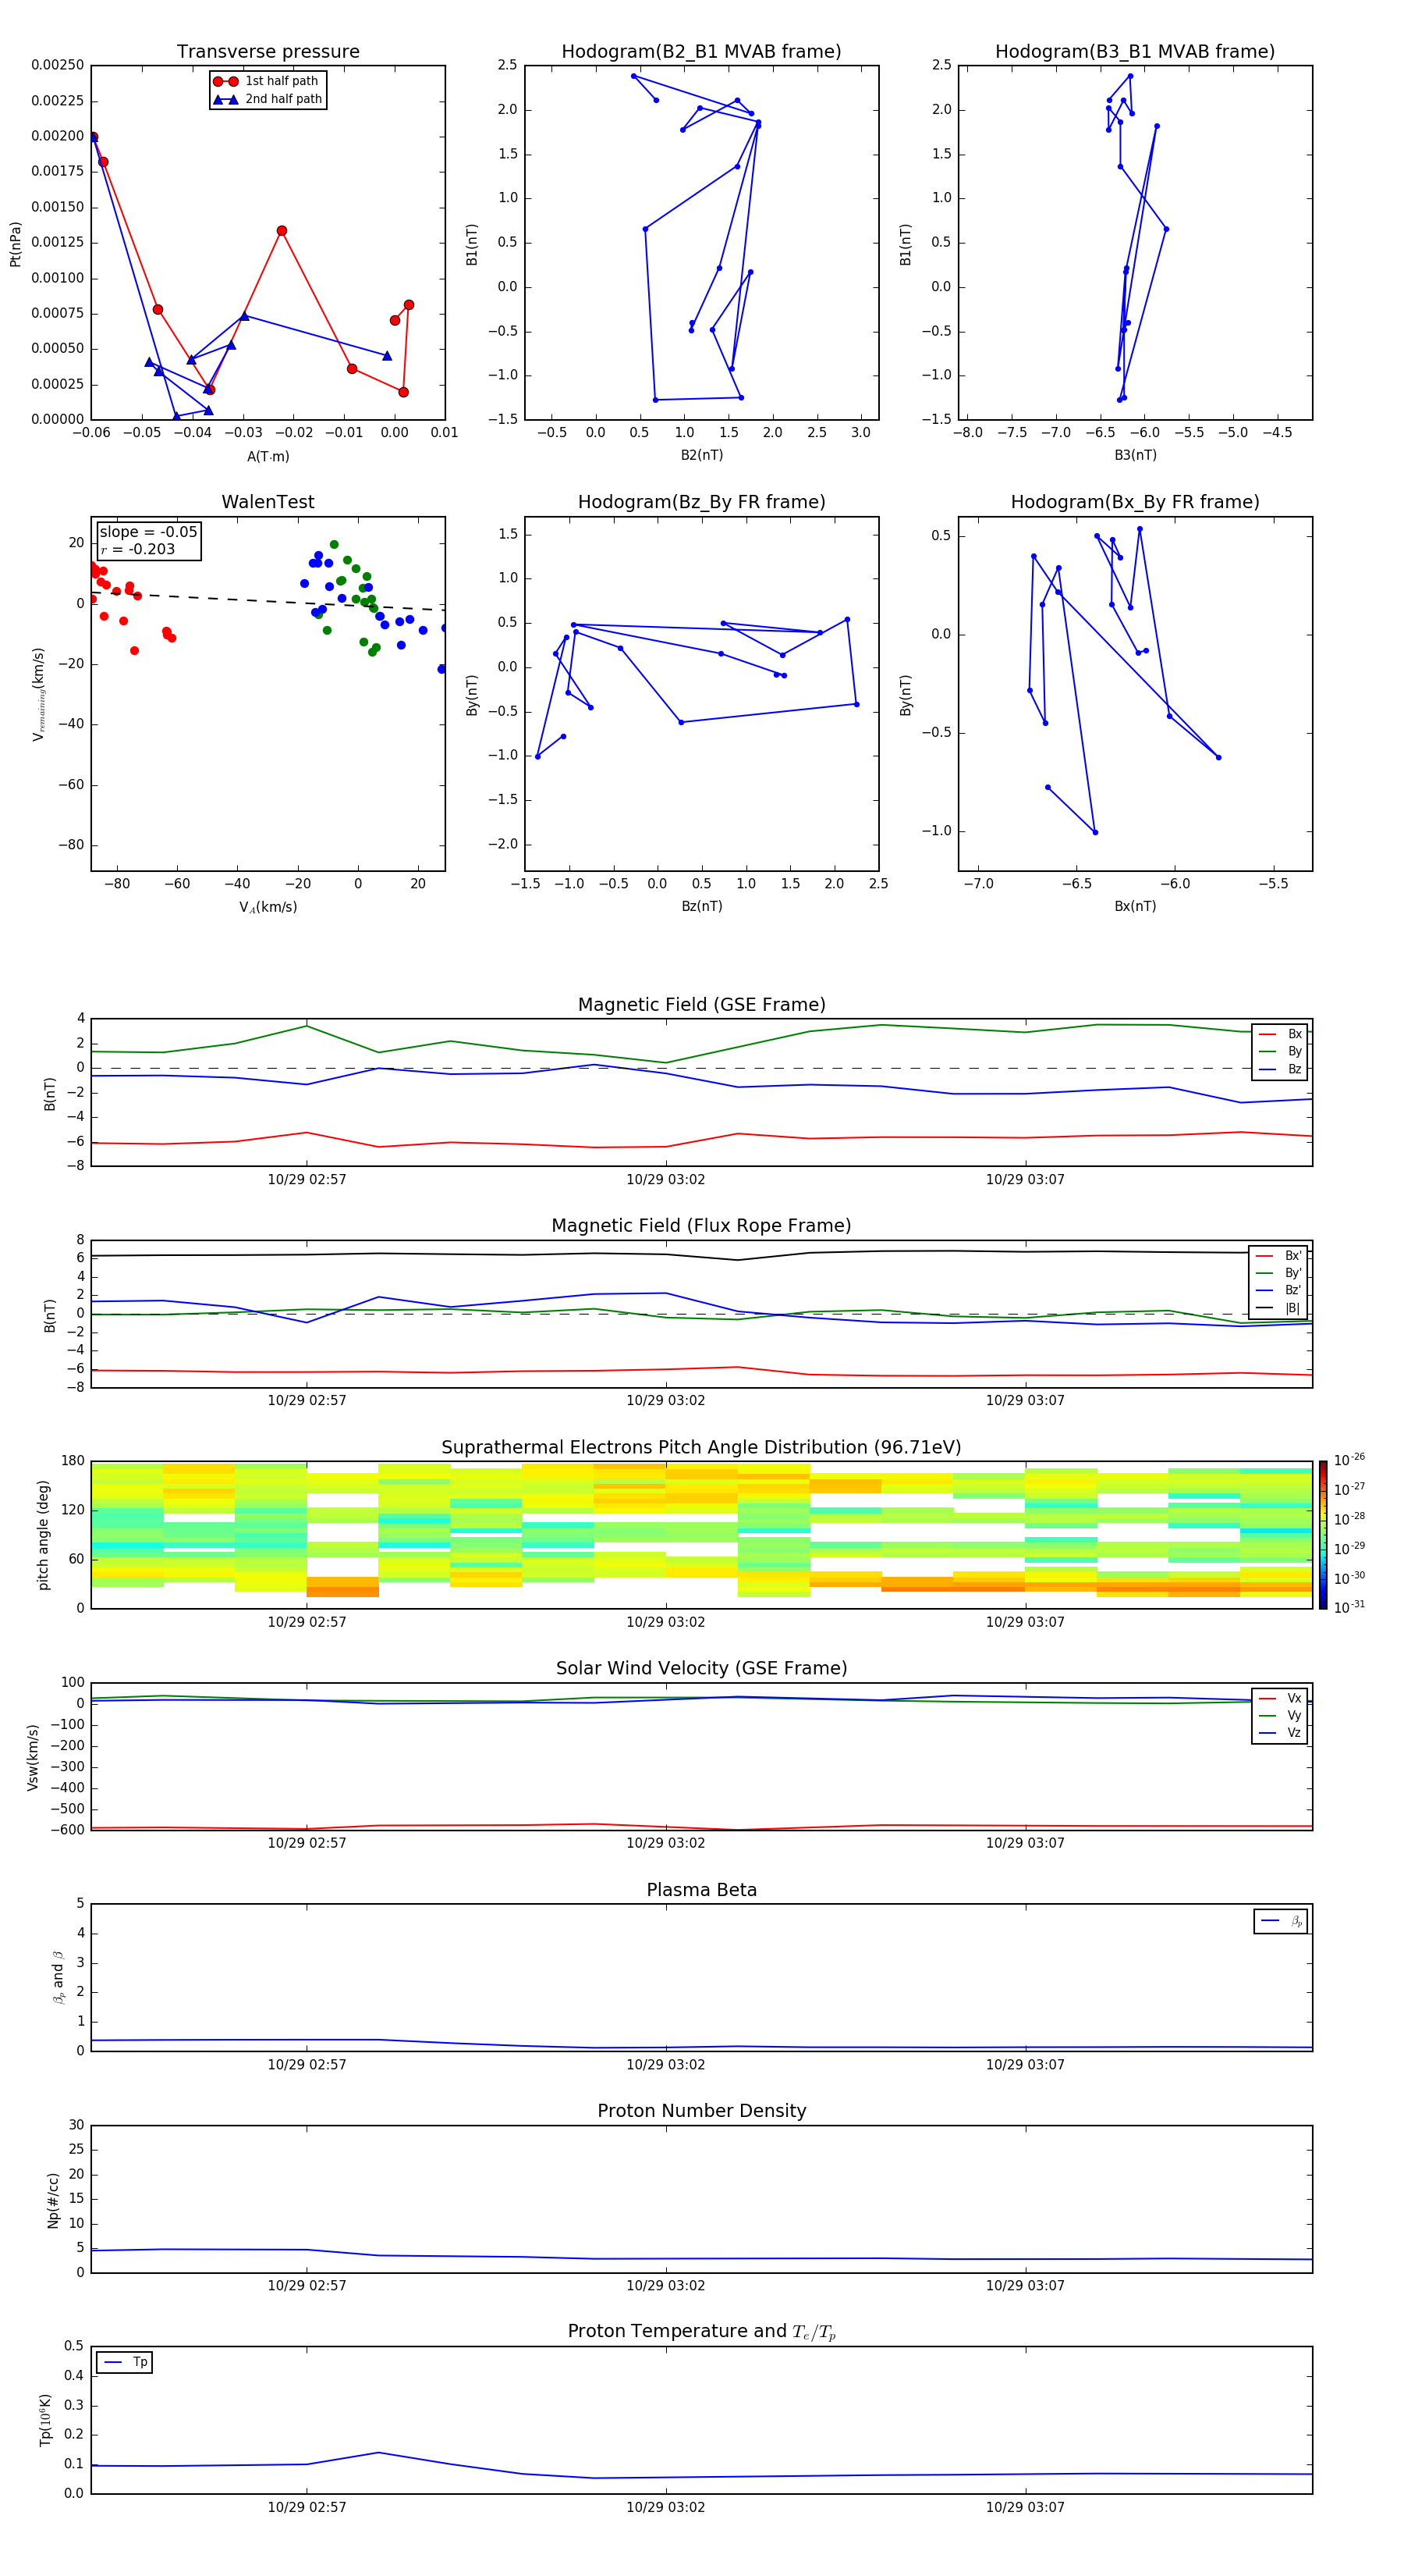Click the "Plasma Beta" panel title
This screenshot has width=1404, height=2576.
(x=701, y=1891)
